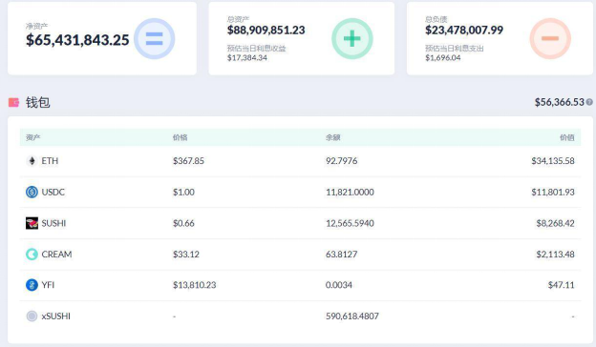This screenshot has height=347, width=596.
Task: Click the CREAM token icon
Action: [32, 255]
